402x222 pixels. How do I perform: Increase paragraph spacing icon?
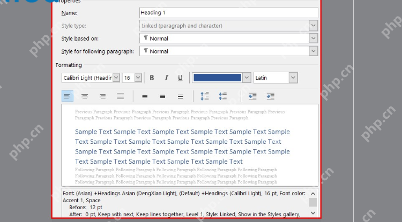click(205, 96)
